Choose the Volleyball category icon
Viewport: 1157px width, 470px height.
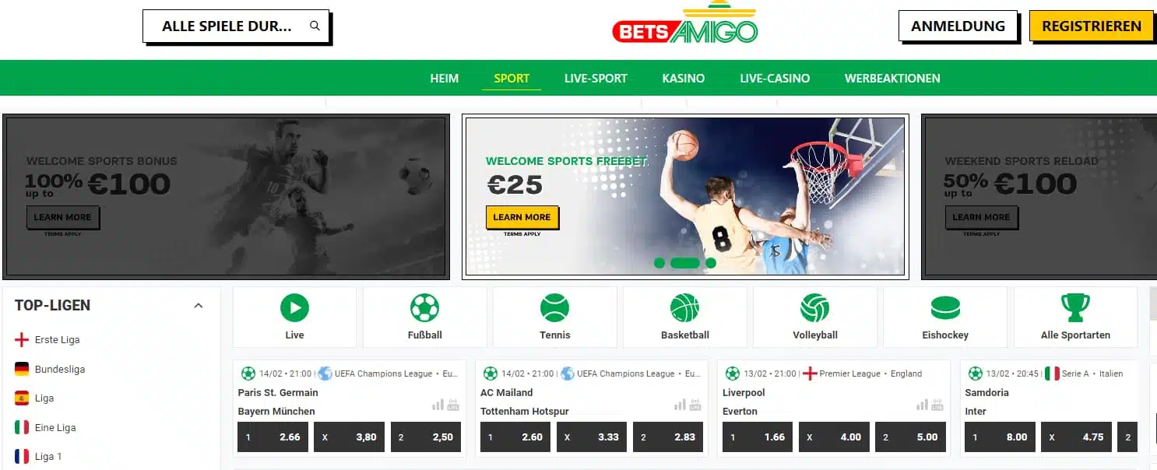click(814, 308)
